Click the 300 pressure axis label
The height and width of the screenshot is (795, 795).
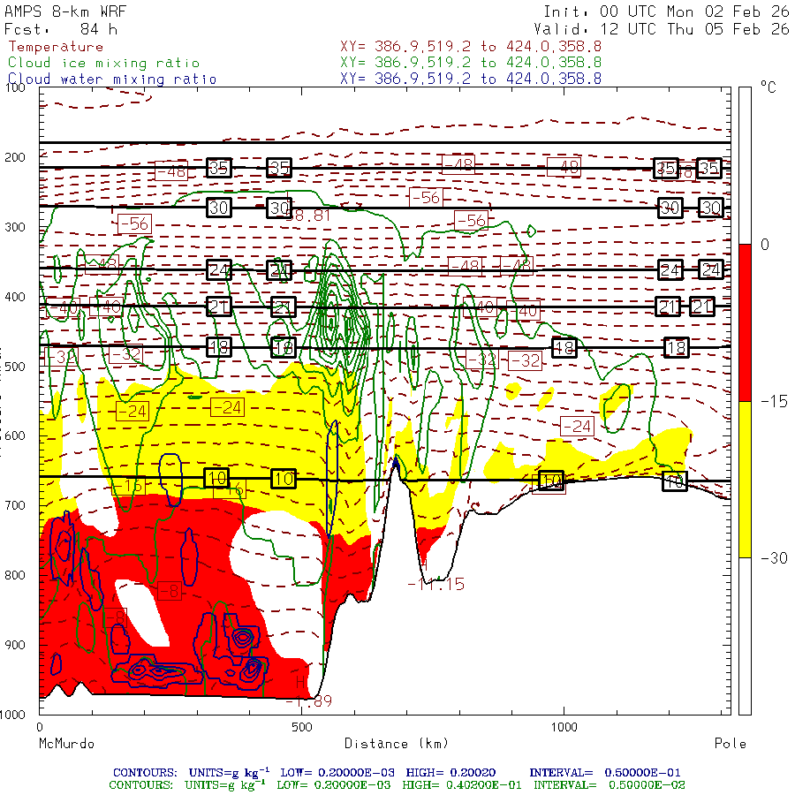[x=15, y=227]
